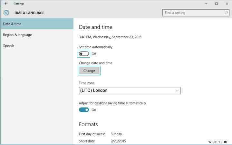Viewport: 232px width, 145px height.
Task: Click Adjust for daylight saving time label
Action: pyautogui.click(x=112, y=103)
